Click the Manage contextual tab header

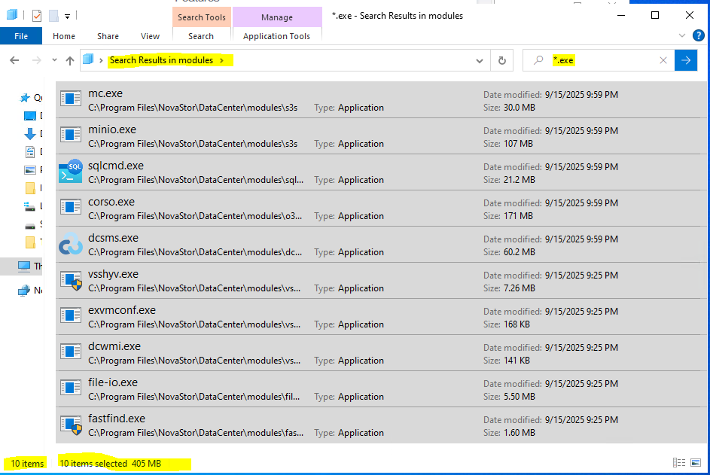click(x=277, y=17)
